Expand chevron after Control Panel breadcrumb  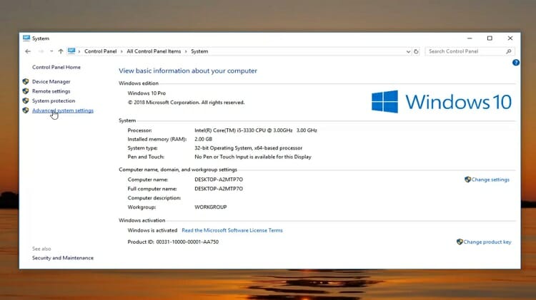tap(121, 51)
